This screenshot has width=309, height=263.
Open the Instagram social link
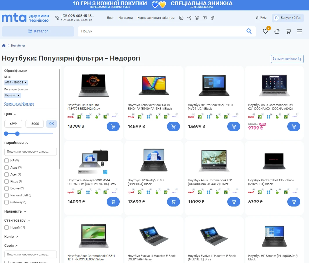[x=181, y=18]
